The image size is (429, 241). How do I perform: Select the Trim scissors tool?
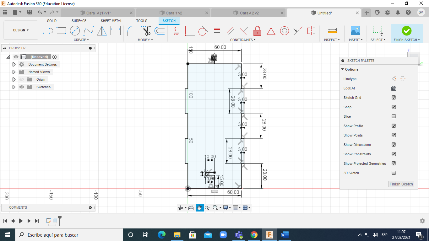coord(146,31)
